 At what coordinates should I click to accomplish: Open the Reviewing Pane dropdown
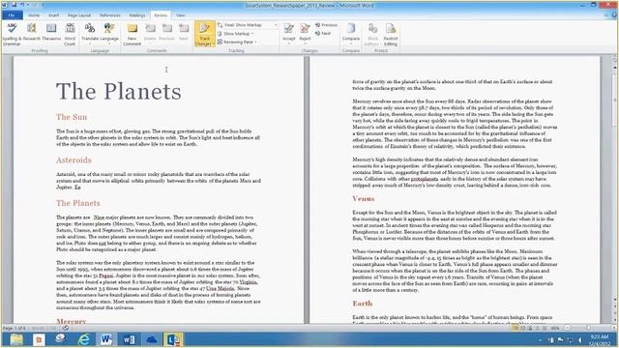[x=238, y=42]
